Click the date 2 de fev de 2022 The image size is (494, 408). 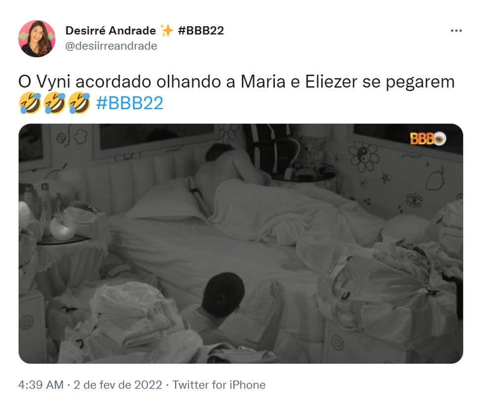pos(118,385)
